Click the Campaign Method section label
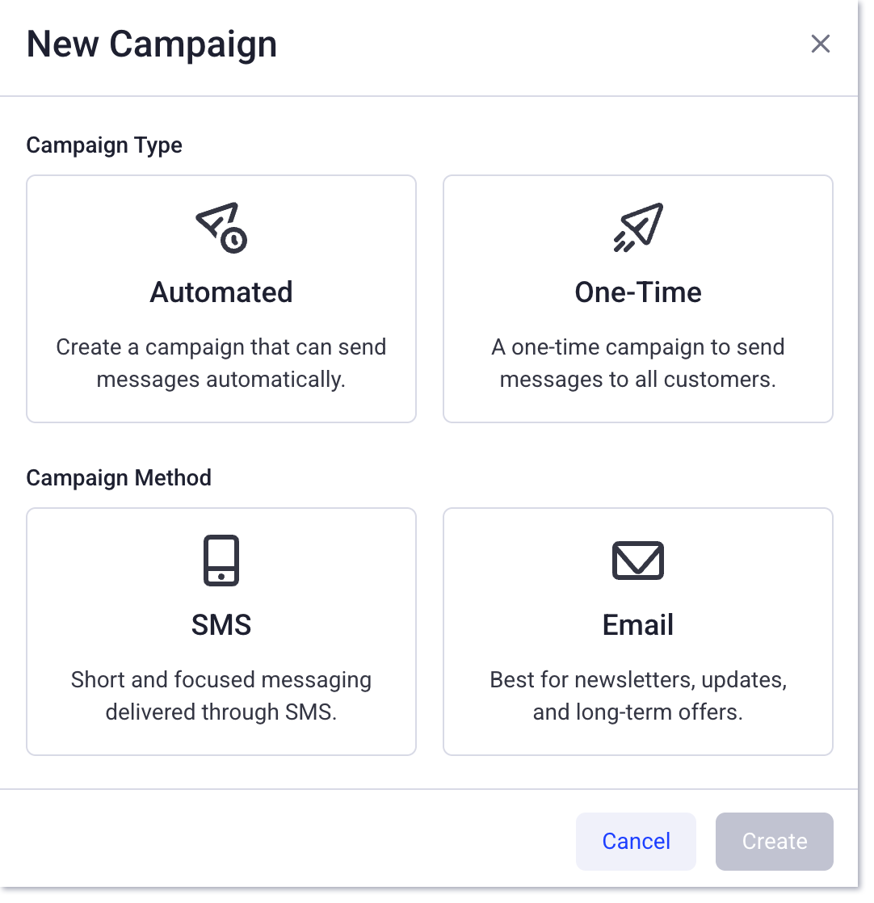 click(x=119, y=477)
